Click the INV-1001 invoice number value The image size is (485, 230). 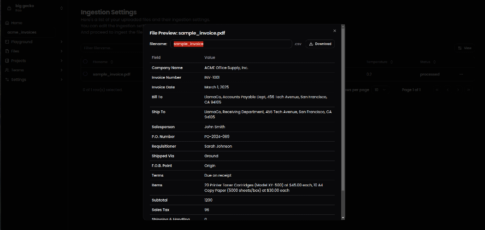(212, 77)
